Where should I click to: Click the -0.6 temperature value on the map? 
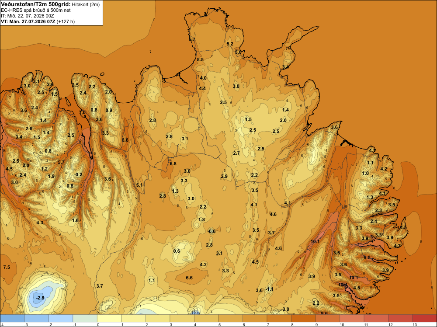[212, 231]
